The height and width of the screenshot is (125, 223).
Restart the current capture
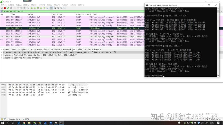[x=8, y=8]
